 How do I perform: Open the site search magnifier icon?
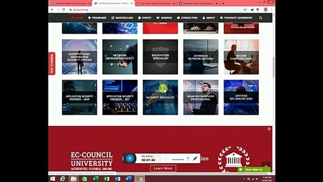click(261, 18)
